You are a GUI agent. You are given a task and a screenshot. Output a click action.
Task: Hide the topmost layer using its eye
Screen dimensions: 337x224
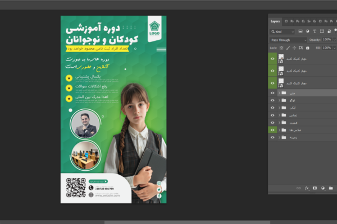[272, 59]
